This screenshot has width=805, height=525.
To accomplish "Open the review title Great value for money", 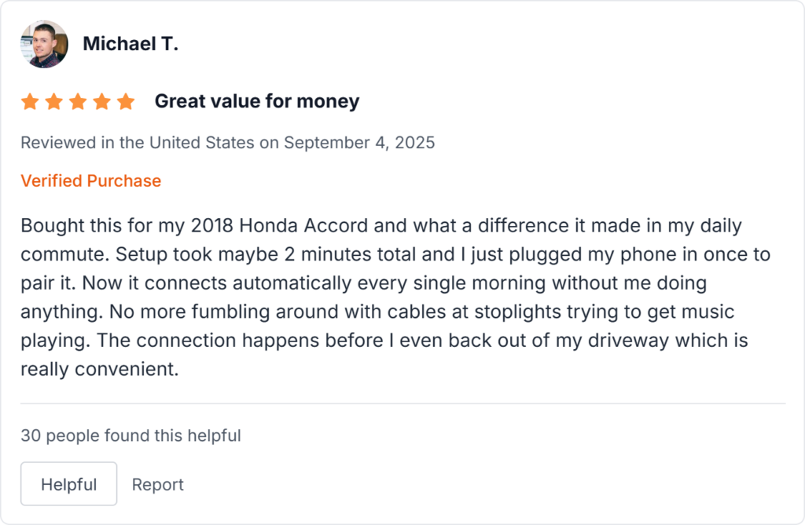I will click(x=256, y=100).
